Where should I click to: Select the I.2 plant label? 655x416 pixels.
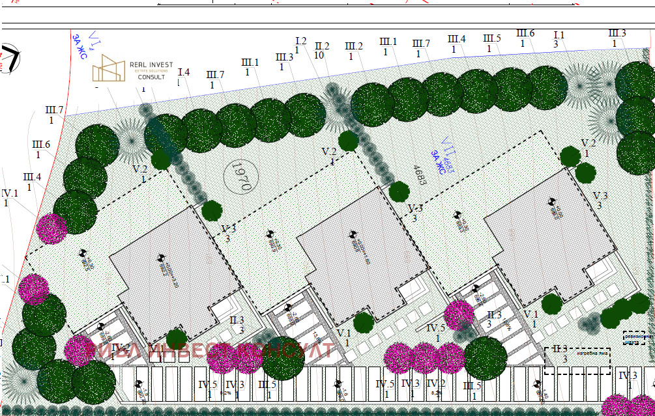pos(300,44)
